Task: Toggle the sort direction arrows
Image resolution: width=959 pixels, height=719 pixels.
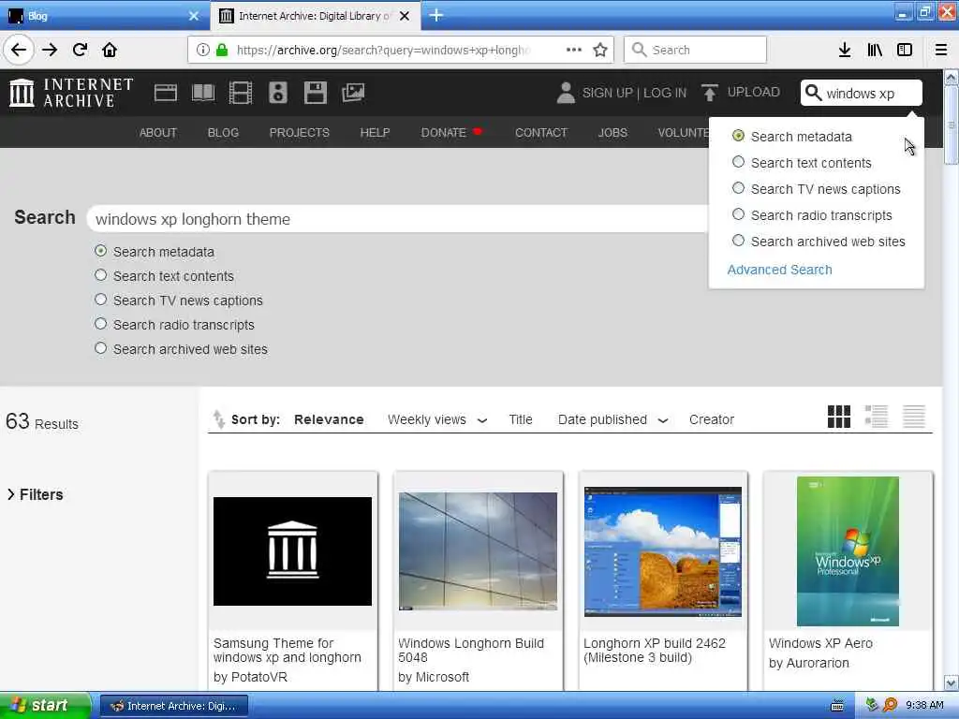Action: coord(218,419)
